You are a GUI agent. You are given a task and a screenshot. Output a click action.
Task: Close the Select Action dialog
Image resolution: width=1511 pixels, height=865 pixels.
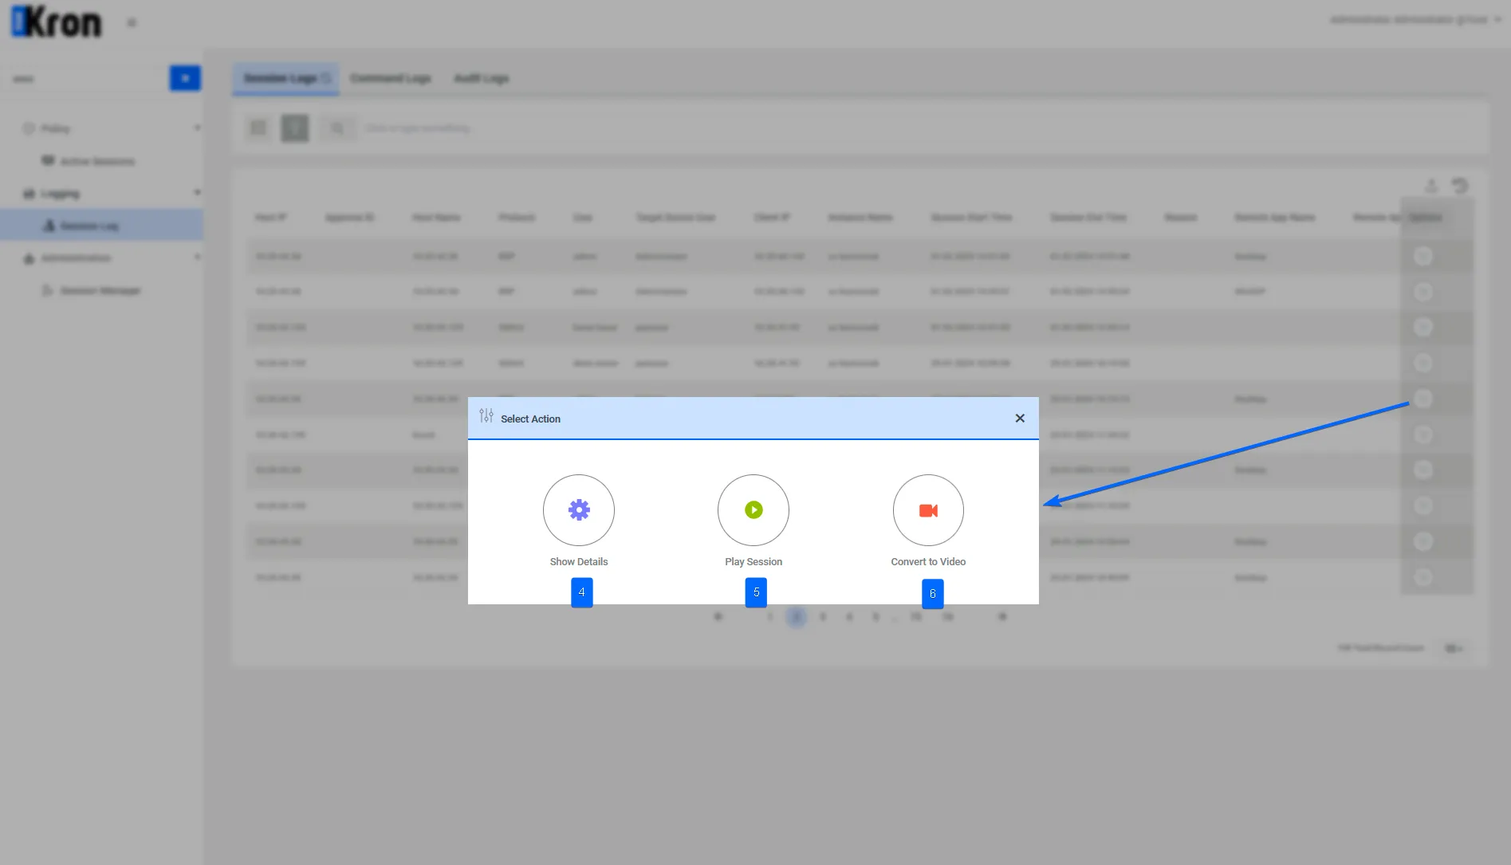coord(1020,419)
